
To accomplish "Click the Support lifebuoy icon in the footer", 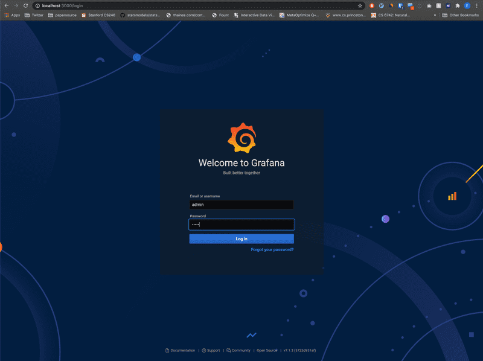I will 203,350.
